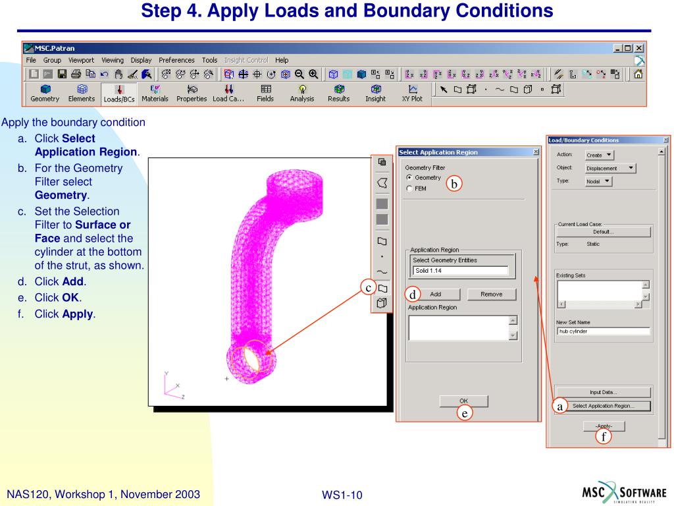Open the Results application

[339, 94]
